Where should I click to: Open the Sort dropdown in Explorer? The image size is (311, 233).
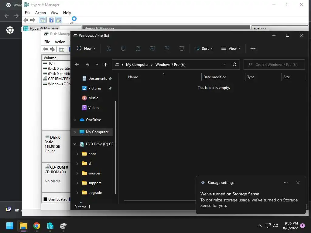[204, 48]
